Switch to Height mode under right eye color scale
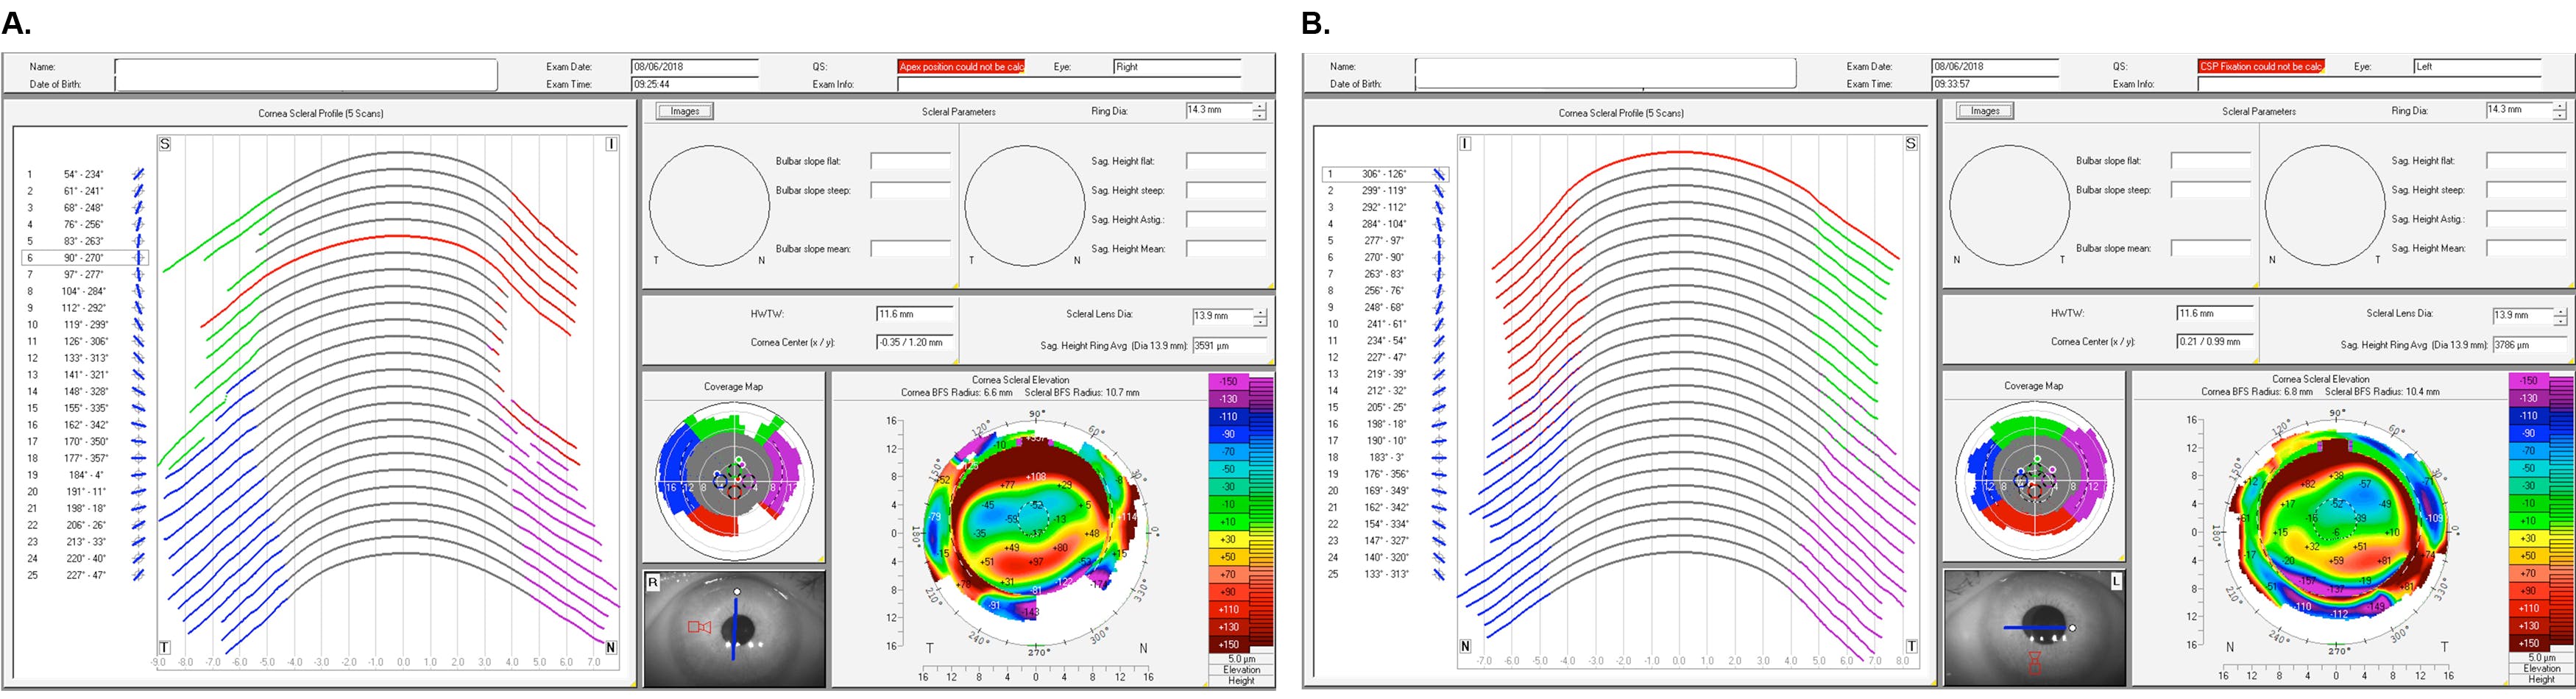The height and width of the screenshot is (699, 2576). (x=1241, y=681)
